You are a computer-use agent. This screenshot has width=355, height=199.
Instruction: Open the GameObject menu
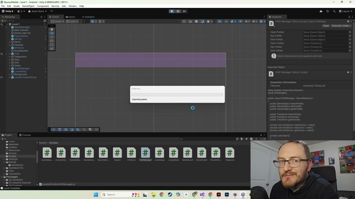[28, 6]
